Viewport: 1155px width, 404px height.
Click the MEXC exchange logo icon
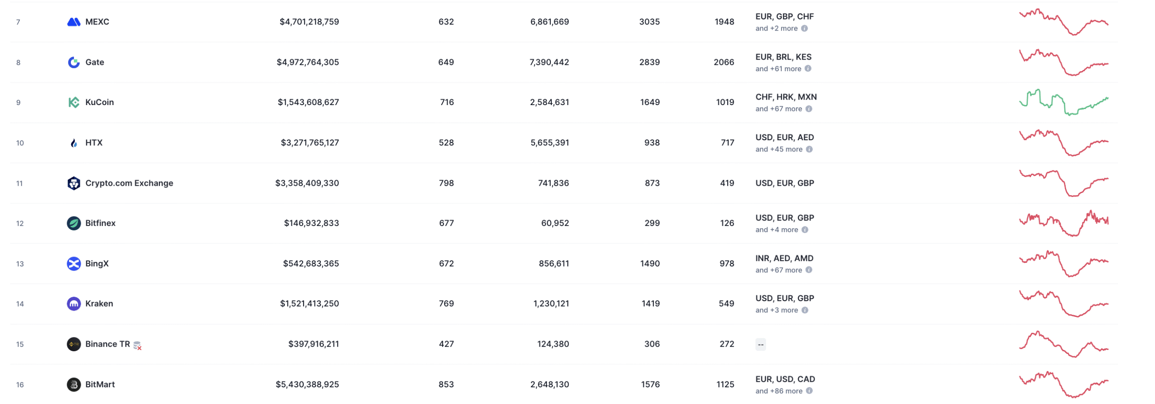coord(74,22)
